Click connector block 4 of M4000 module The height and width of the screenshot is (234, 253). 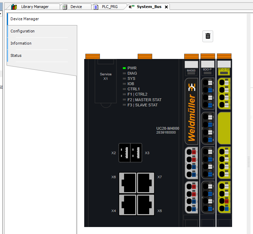[191, 197]
